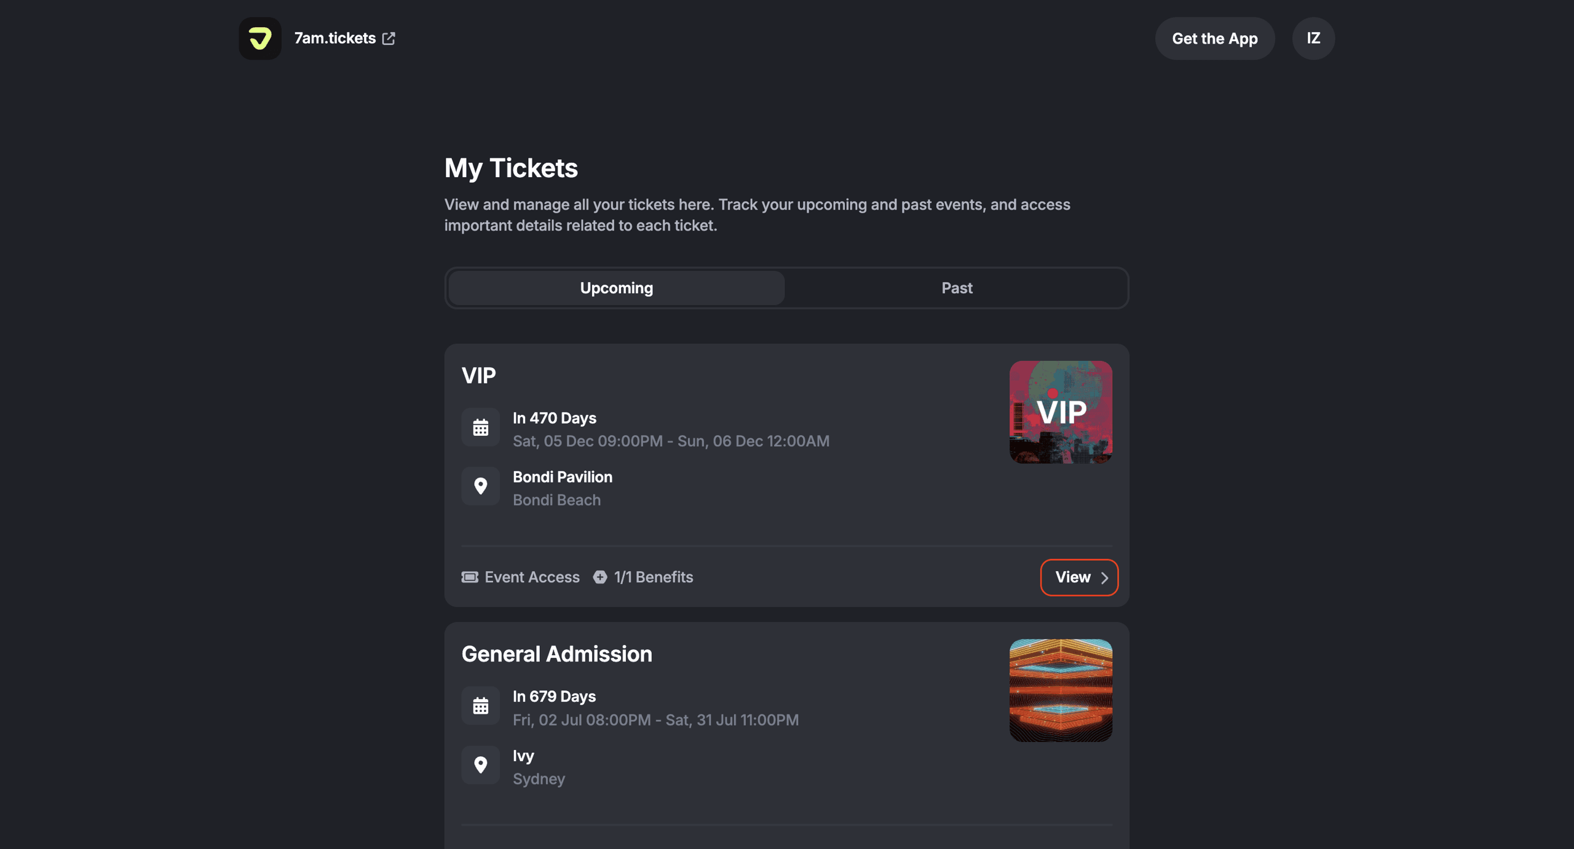
Task: Switch to the Upcoming tab
Action: point(616,288)
